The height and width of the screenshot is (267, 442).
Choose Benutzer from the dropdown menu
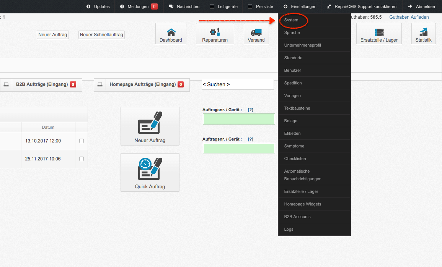point(314,71)
